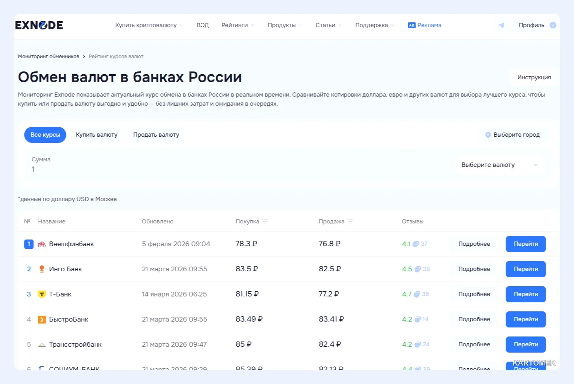
Task: Click the sort icon next to Покупка
Action: 265,221
